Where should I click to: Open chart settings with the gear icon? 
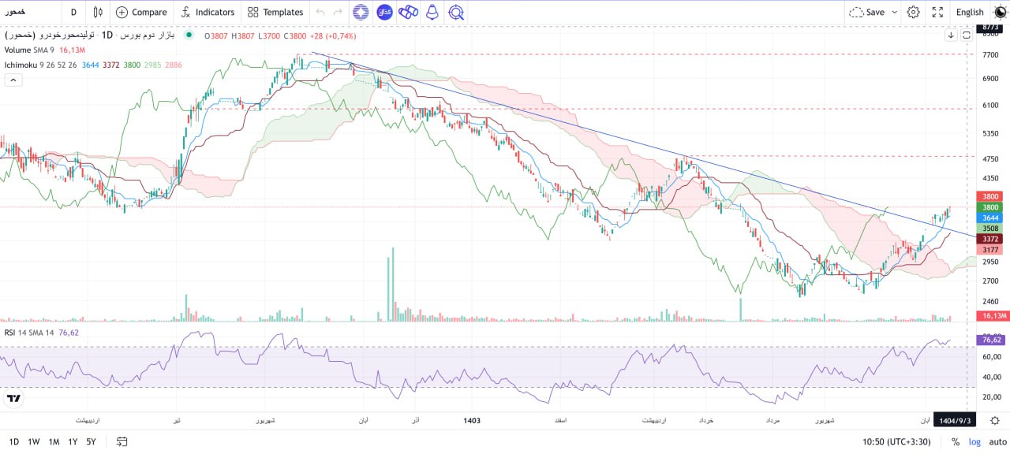click(913, 12)
